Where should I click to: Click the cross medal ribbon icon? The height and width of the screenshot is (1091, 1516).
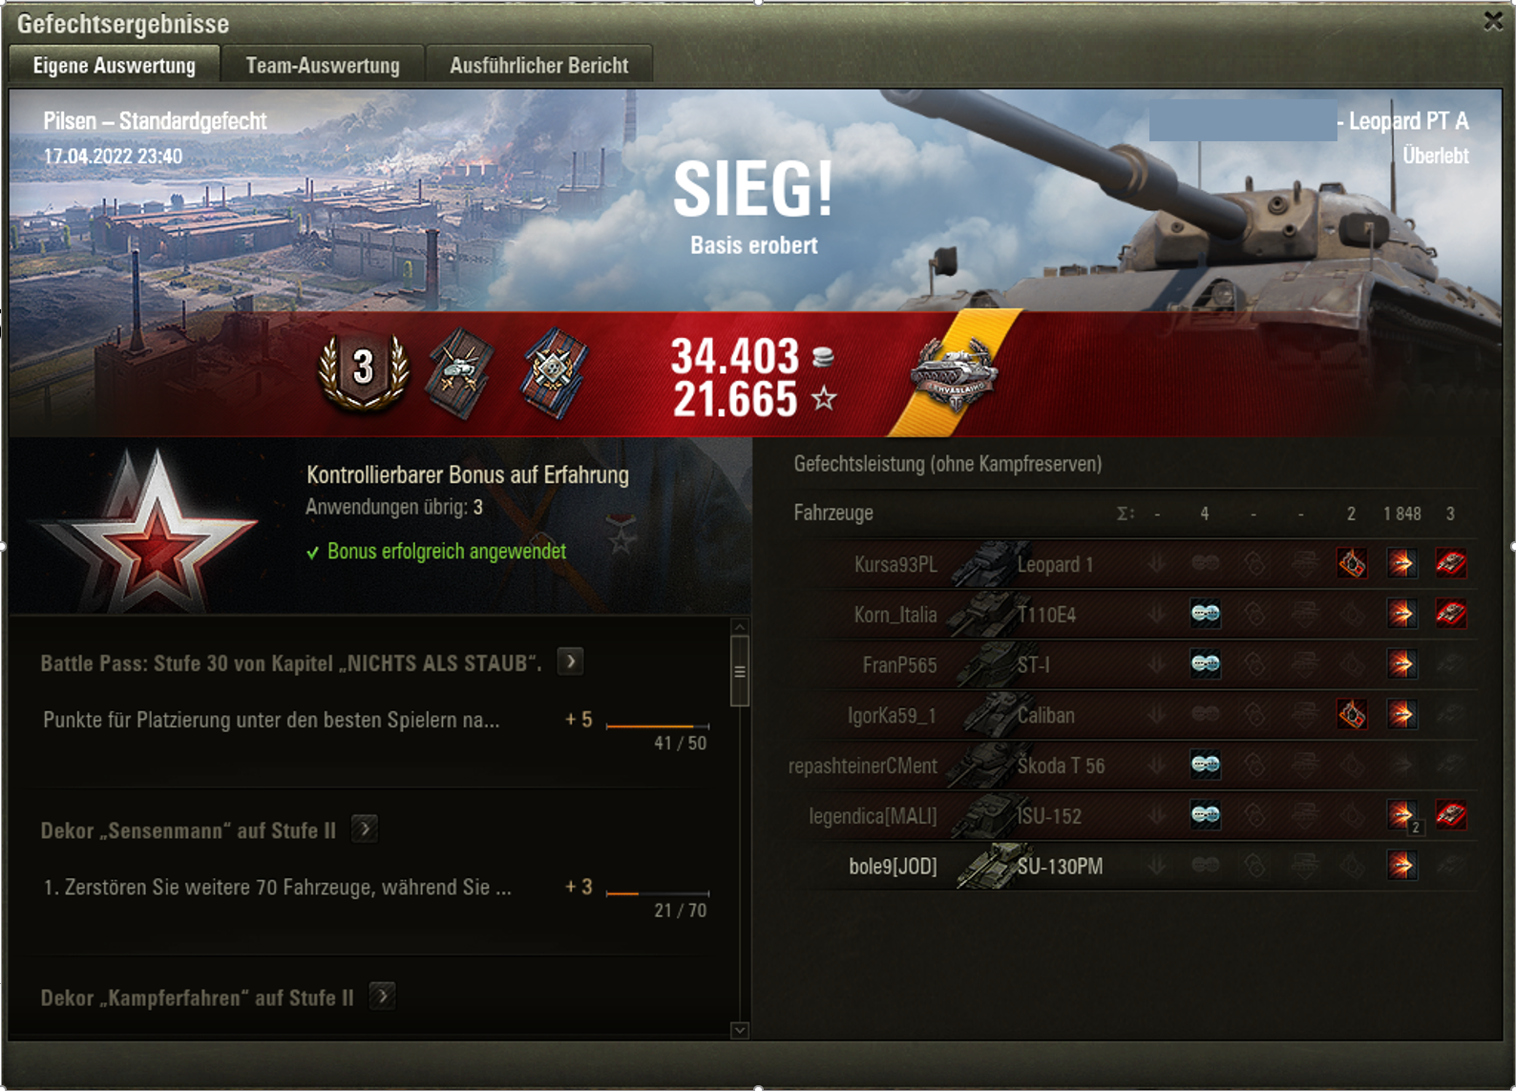[555, 373]
